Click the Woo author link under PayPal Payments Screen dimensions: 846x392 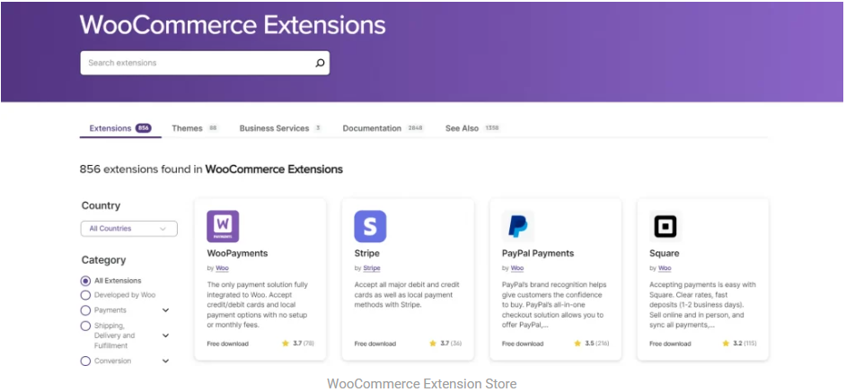click(x=517, y=268)
